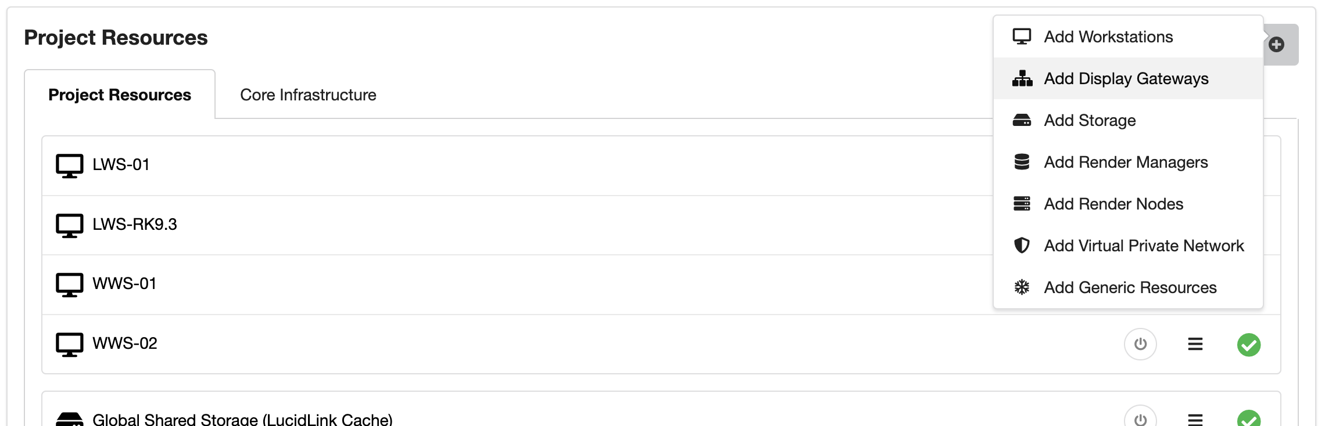Select Add Workstations from the menu
Viewport: 1325px width, 426px height.
[x=1108, y=37]
